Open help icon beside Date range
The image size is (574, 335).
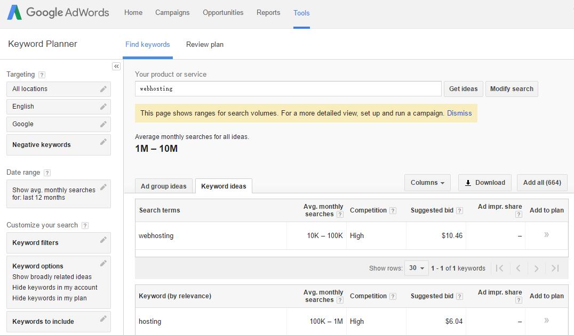(x=47, y=173)
